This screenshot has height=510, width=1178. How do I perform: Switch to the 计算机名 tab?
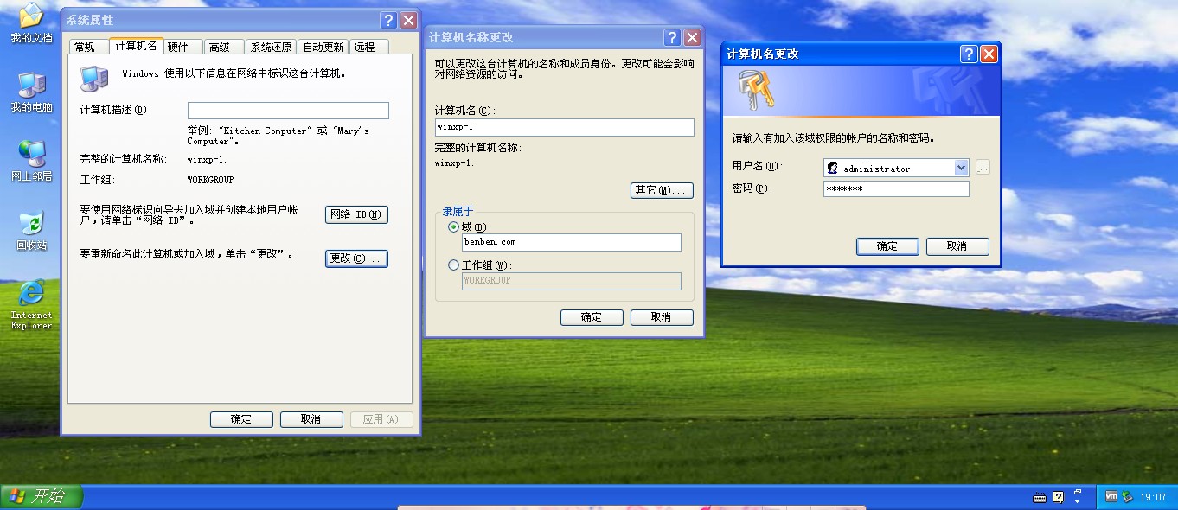point(136,46)
